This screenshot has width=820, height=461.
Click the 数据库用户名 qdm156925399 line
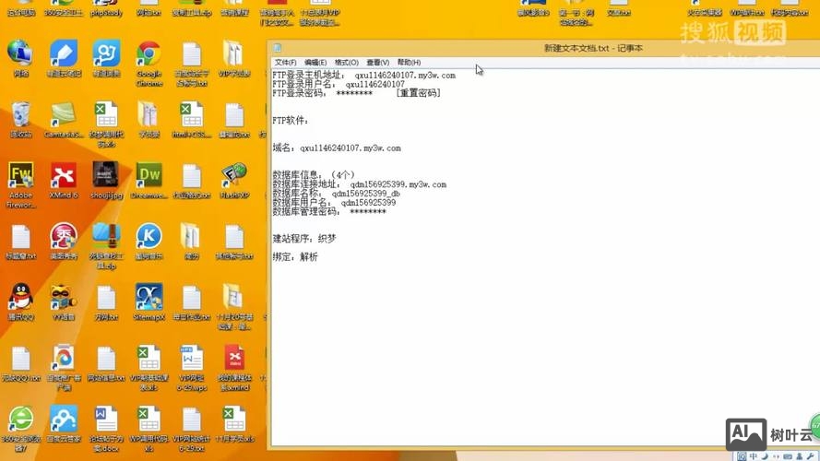334,202
